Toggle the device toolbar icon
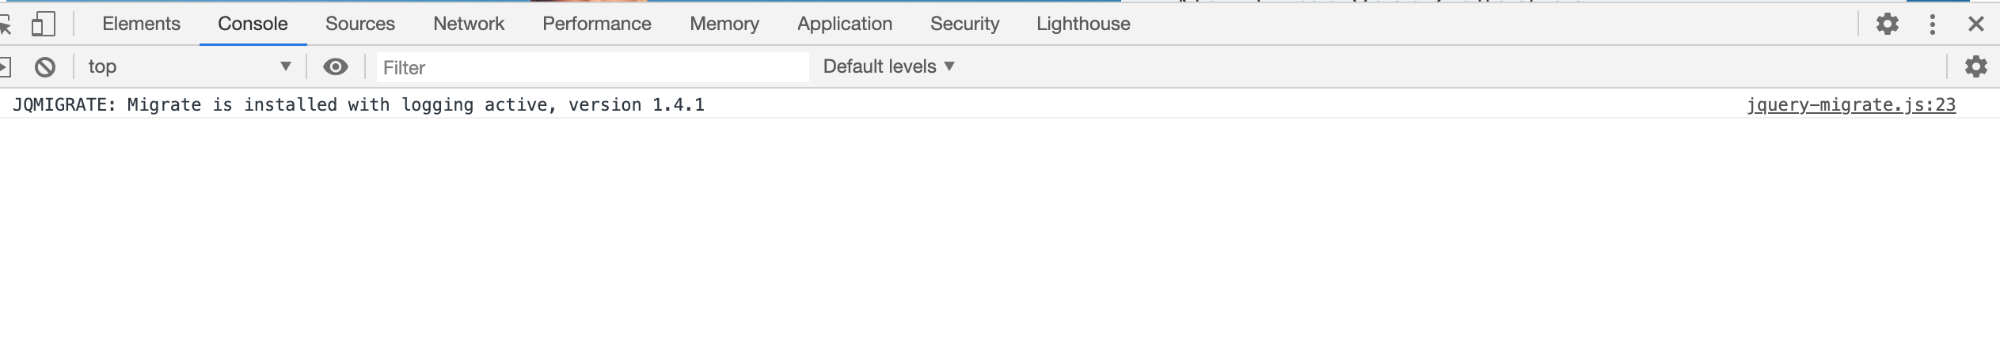The width and height of the screenshot is (2000, 340). [44, 25]
